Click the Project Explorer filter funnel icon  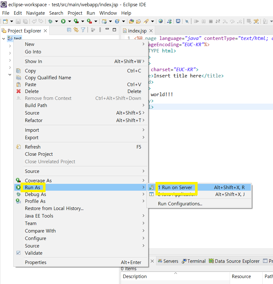pos(83,30)
